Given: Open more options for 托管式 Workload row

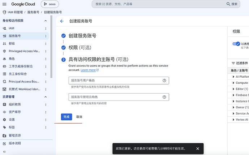Looking at the screenshot, I should pyautogui.click(x=46, y=90).
